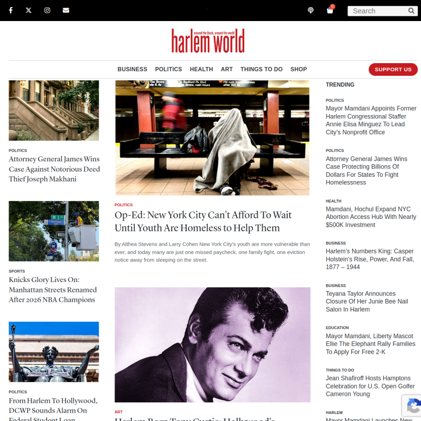421x421 pixels.
Task: Open trending Teyana Taylor Nail Salon article
Action: click(367, 302)
